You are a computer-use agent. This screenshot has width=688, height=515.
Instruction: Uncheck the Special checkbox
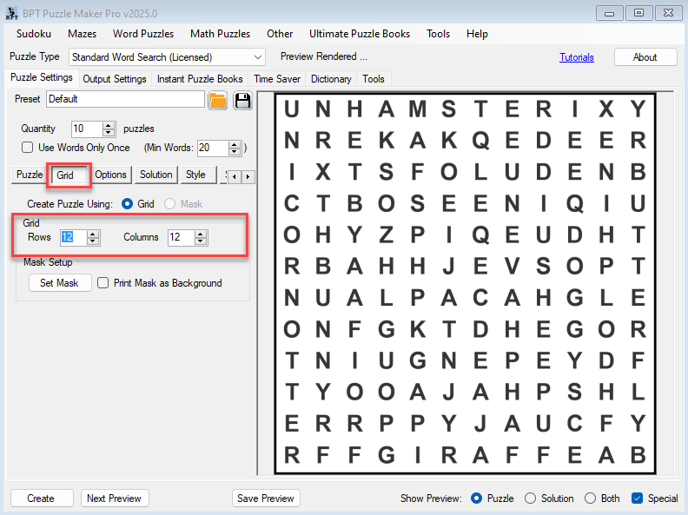coord(637,498)
